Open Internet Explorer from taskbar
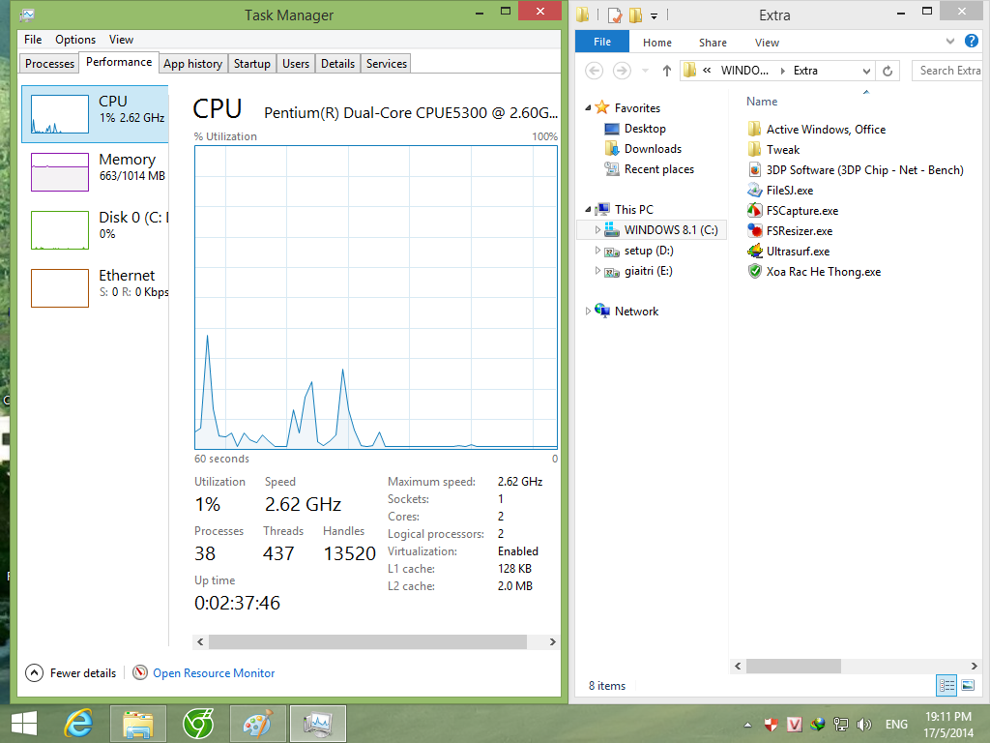The height and width of the screenshot is (743, 990). [79, 724]
